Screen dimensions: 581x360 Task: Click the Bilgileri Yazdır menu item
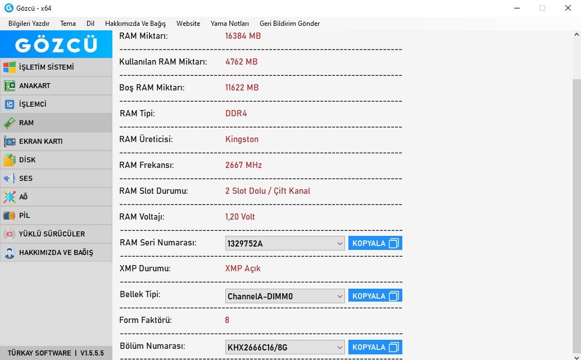[29, 24]
